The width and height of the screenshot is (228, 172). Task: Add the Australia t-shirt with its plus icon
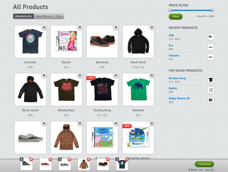[44, 27]
